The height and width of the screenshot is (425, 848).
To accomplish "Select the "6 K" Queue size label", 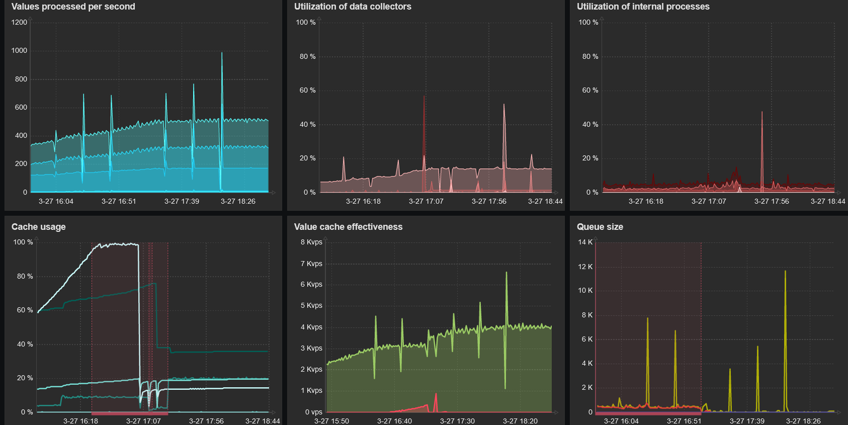I will tap(587, 339).
